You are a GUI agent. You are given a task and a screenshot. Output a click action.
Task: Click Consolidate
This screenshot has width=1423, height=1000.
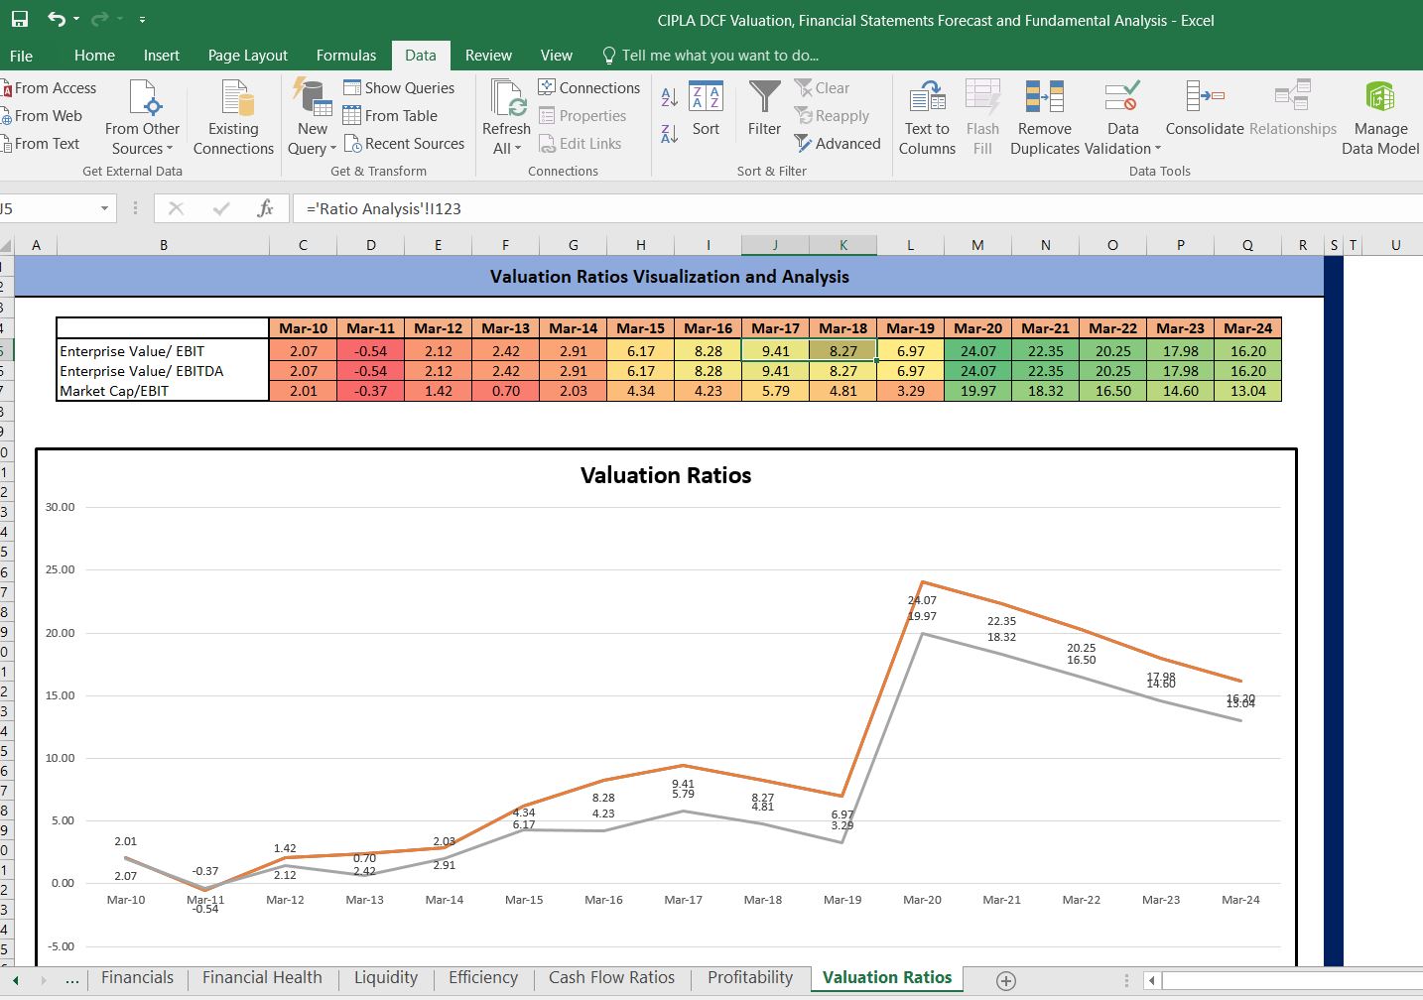[1205, 109]
